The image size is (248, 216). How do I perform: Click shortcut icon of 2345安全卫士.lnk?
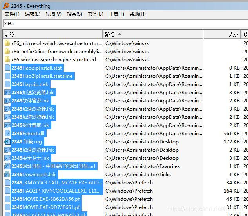pyautogui.click(x=7, y=158)
